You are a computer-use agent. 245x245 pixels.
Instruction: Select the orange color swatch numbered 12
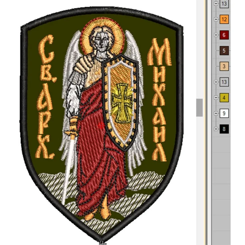(x=224, y=19)
